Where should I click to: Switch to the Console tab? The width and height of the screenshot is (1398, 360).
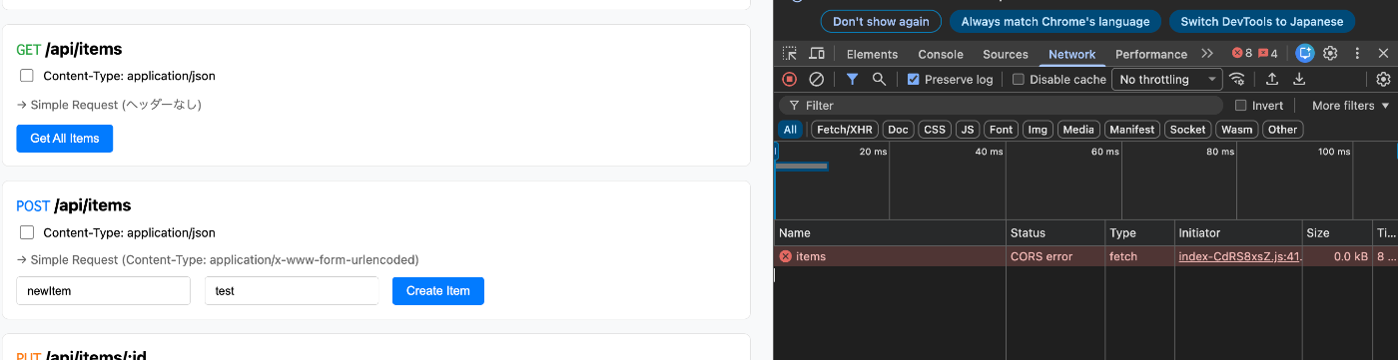(x=941, y=54)
